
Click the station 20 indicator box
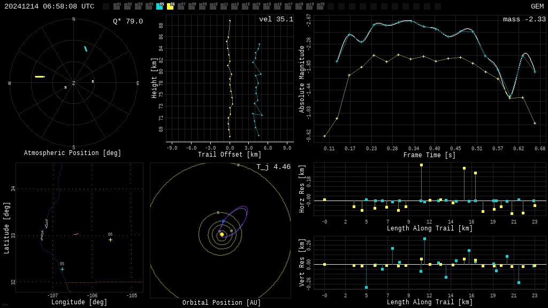point(320,6)
